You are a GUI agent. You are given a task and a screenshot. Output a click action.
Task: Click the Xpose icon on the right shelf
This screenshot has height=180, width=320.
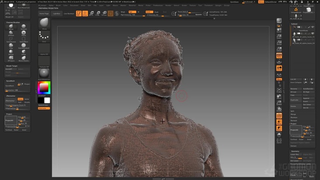(x=279, y=141)
